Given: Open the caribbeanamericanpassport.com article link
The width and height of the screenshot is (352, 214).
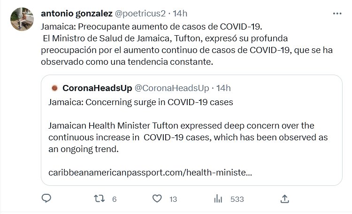Looking at the screenshot, I should coord(150,172).
